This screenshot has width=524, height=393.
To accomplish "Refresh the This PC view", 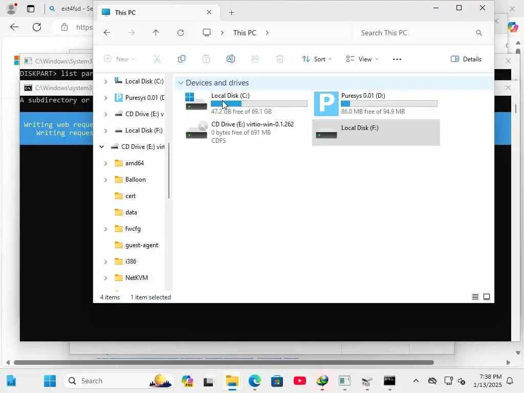I will click(x=181, y=33).
